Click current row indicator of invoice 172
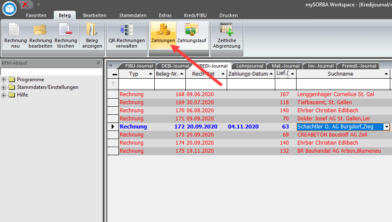This screenshot has height=222, width=392. (x=113, y=127)
